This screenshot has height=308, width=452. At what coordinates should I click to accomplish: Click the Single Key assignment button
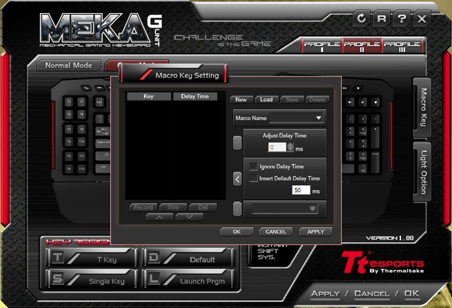92,279
